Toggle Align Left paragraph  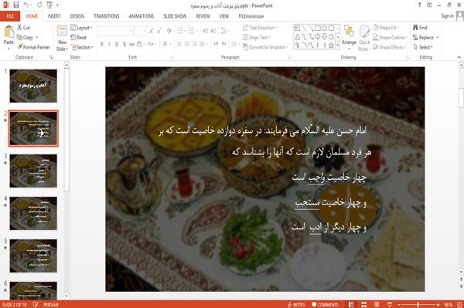click(179, 44)
